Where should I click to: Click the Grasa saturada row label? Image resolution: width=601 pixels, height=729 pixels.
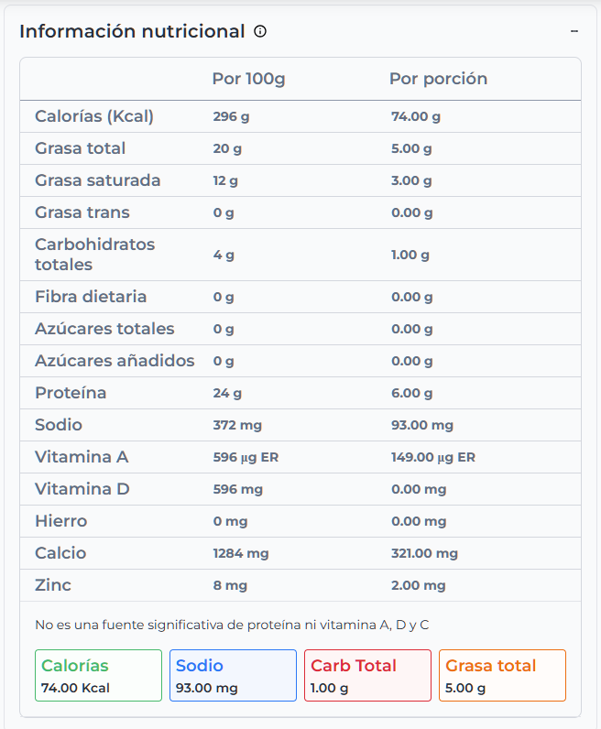click(x=97, y=180)
